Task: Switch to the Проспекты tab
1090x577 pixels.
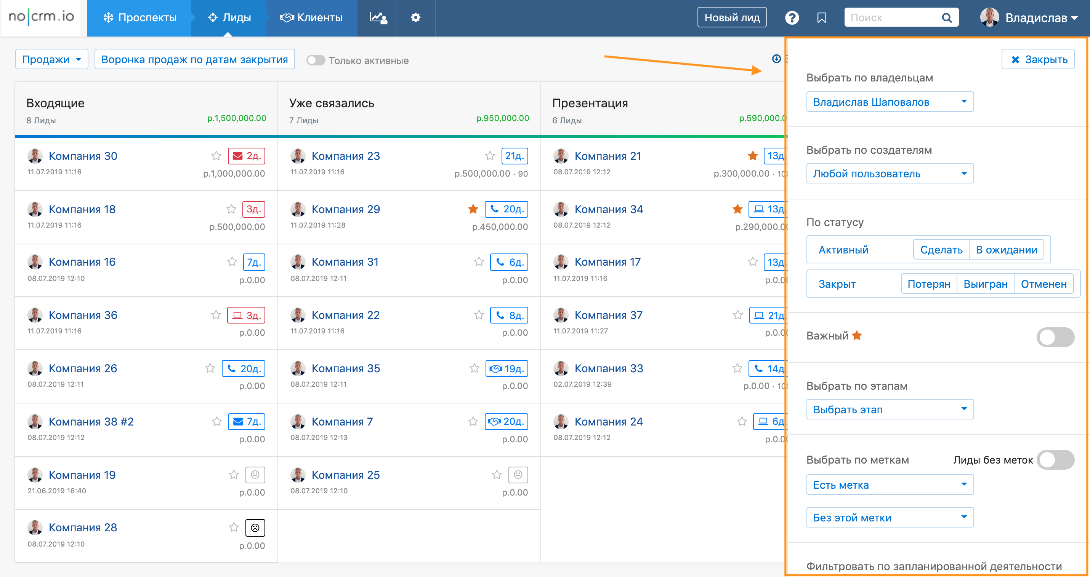Action: [x=139, y=18]
